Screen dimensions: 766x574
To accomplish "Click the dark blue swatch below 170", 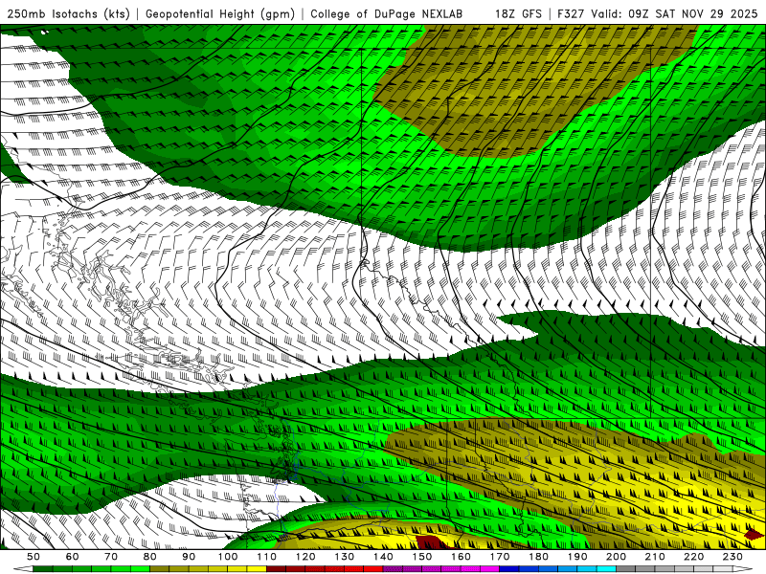I will 509,568.
